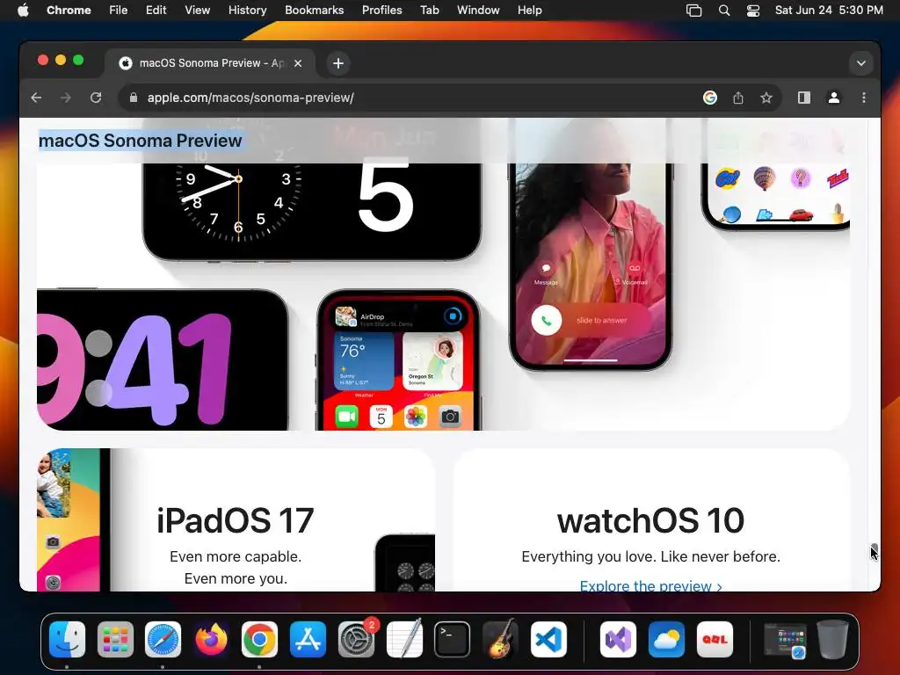Open the File menu
The width and height of the screenshot is (900, 675).
pos(119,11)
